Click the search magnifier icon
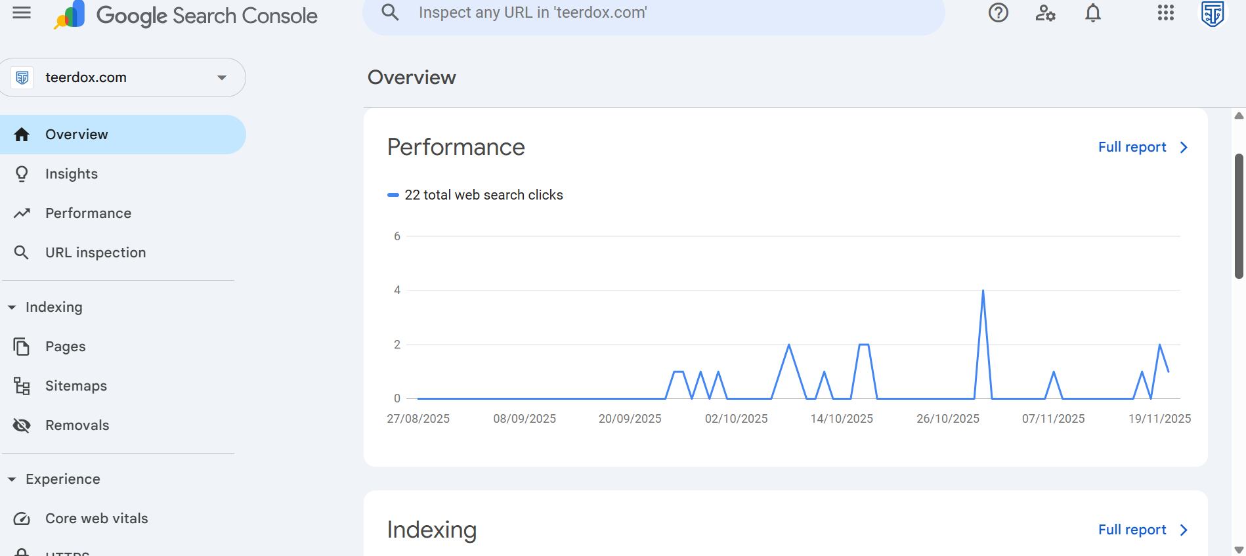1246x556 pixels. coord(390,12)
